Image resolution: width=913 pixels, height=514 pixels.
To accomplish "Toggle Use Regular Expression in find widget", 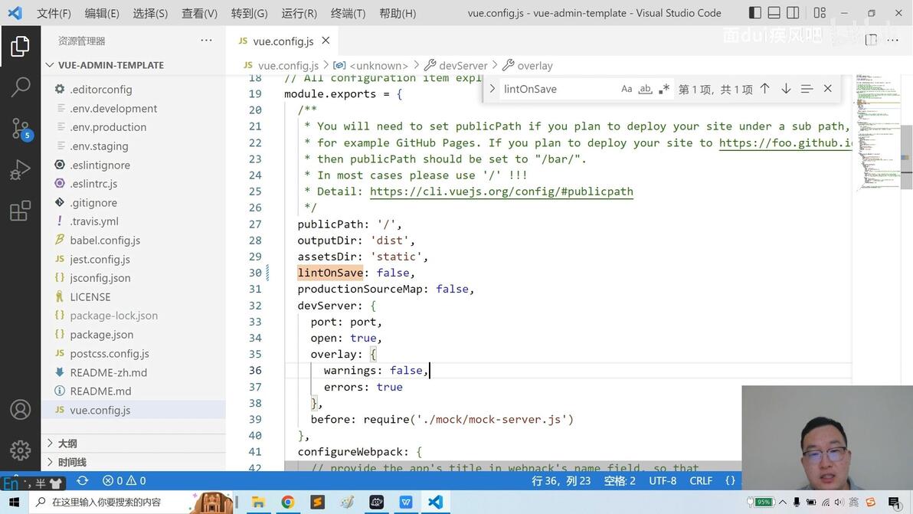I will (x=664, y=89).
